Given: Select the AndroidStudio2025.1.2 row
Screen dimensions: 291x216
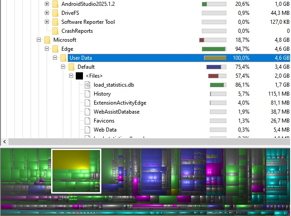Looking at the screenshot, I should click(x=88, y=4).
